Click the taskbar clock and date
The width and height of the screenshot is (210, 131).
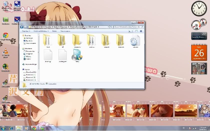(x=203, y=128)
